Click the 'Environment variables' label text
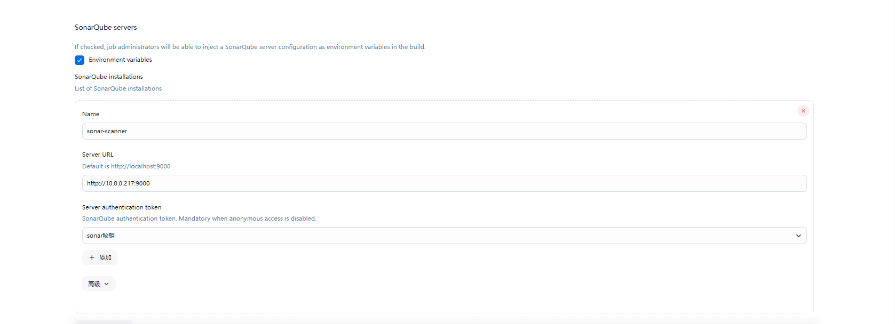 pos(120,60)
